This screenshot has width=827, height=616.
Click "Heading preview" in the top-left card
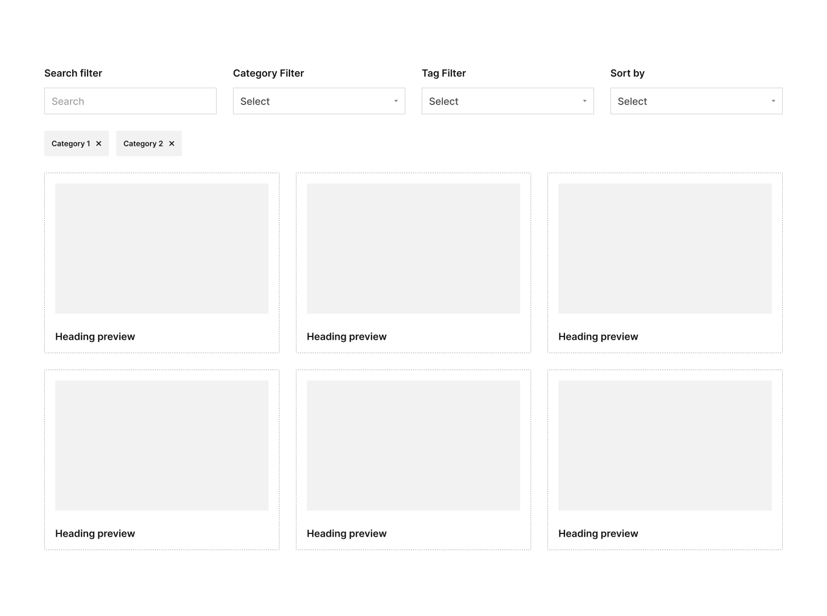tap(95, 336)
